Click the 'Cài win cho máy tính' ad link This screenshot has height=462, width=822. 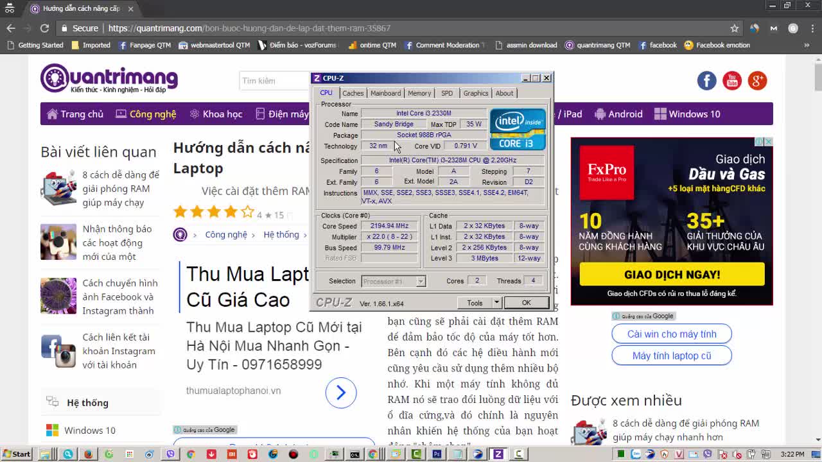672,334
